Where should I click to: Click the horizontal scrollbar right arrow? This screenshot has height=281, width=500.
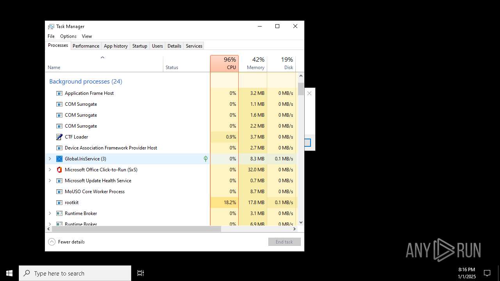(x=295, y=229)
